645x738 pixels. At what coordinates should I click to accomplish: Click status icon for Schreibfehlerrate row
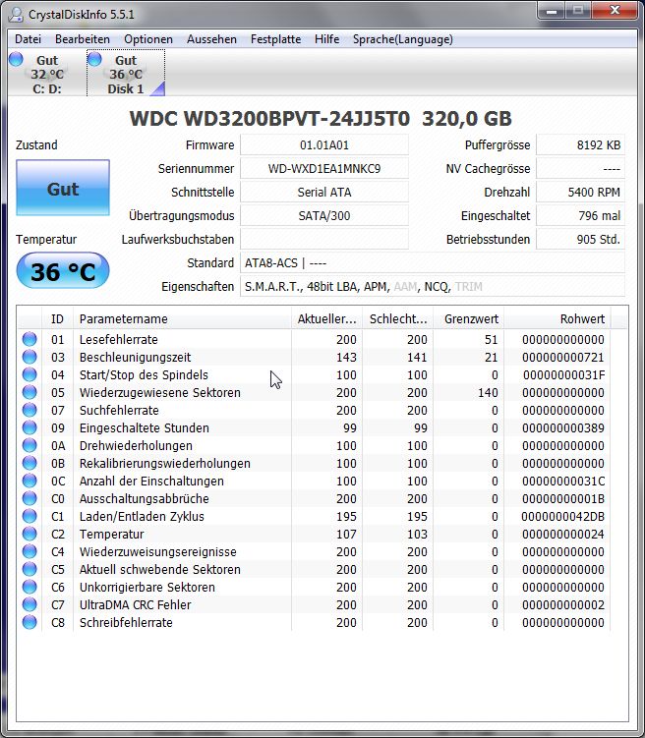29,622
